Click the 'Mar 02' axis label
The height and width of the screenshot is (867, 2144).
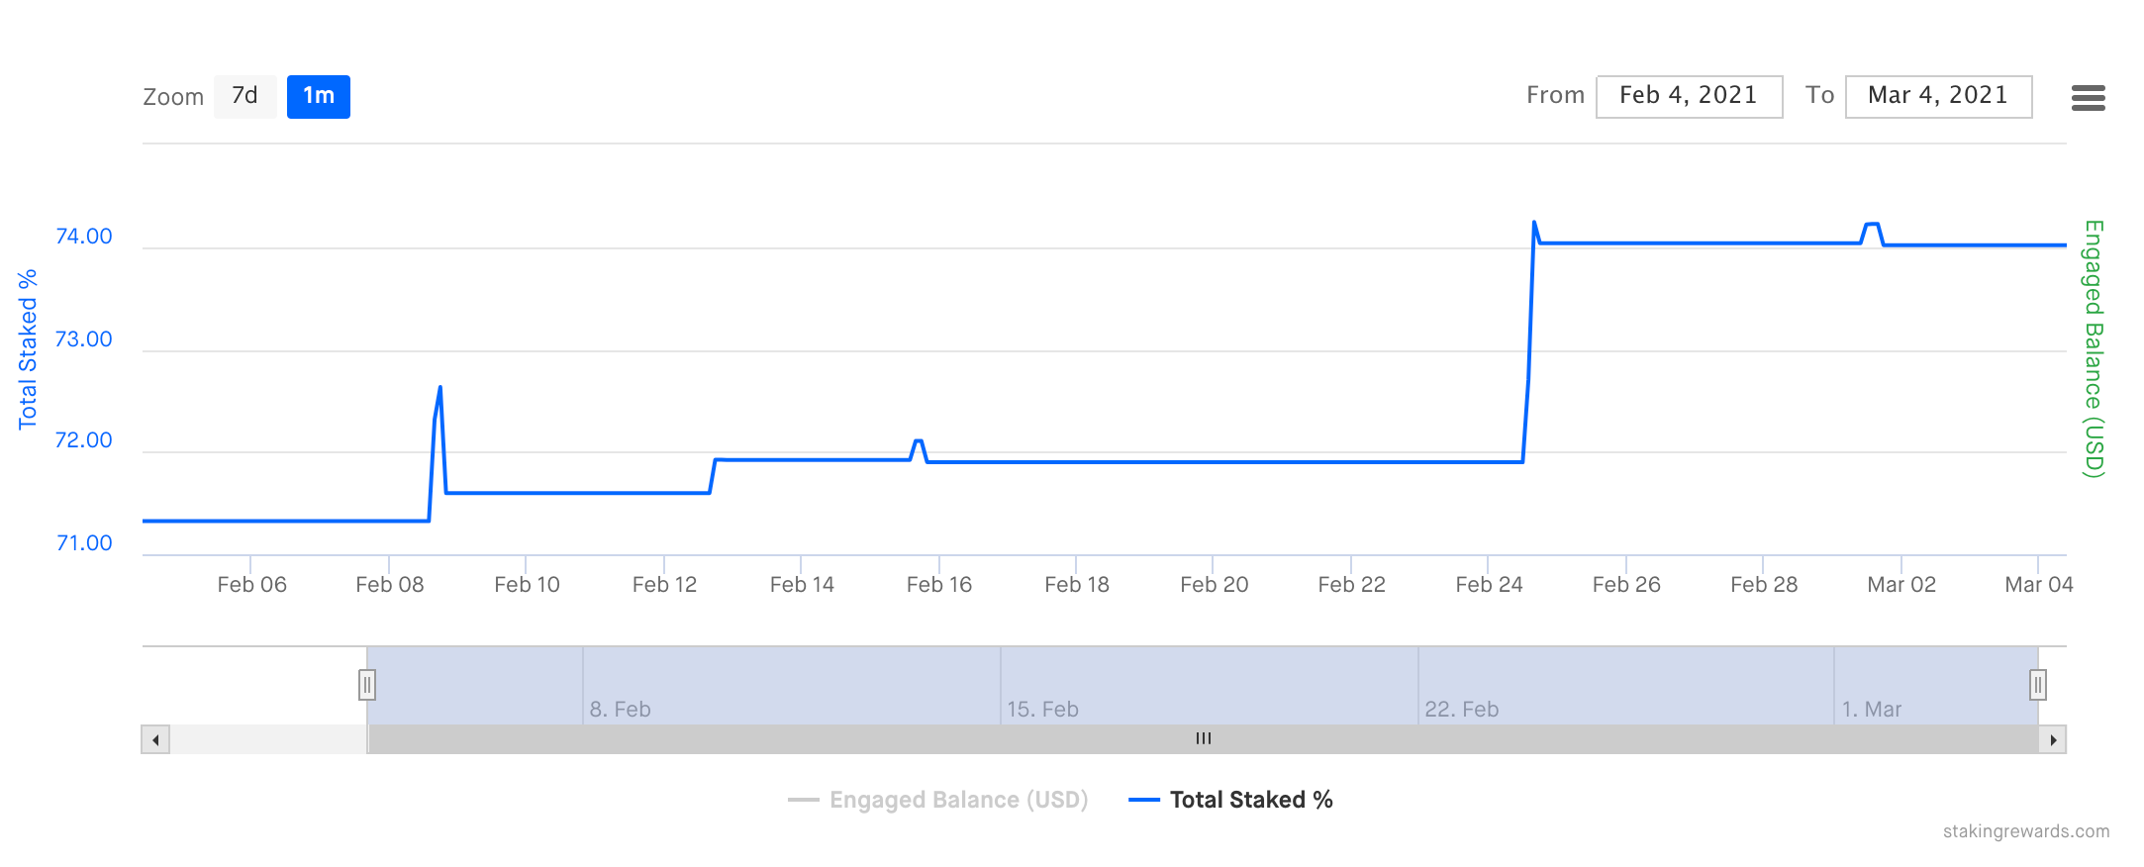tap(1900, 585)
